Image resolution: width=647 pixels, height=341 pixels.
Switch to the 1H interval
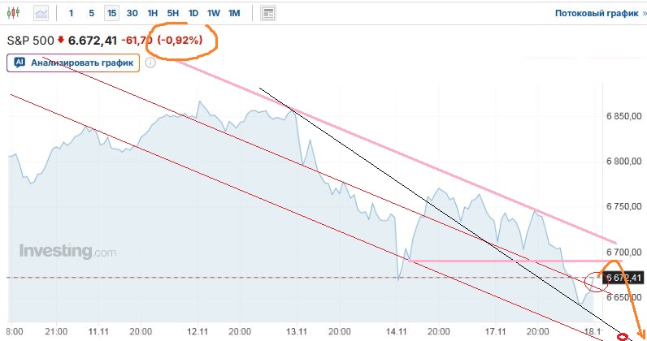[x=152, y=13]
